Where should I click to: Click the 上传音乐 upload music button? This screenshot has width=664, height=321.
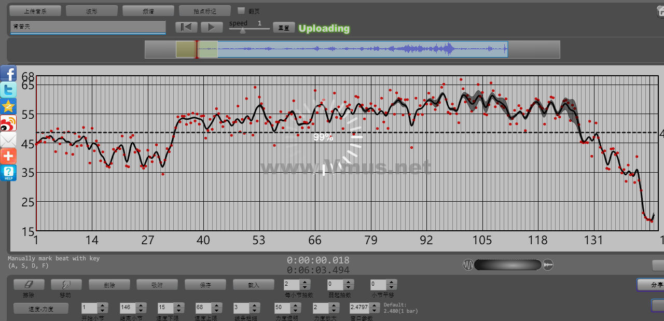[x=35, y=11]
